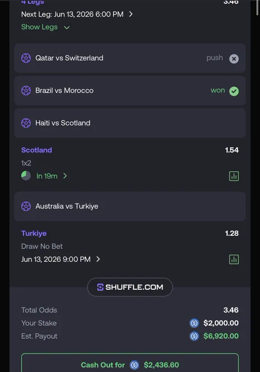The width and height of the screenshot is (260, 372).
Task: Click the vertical scrollbar thumb at right edge
Action: pos(257,8)
